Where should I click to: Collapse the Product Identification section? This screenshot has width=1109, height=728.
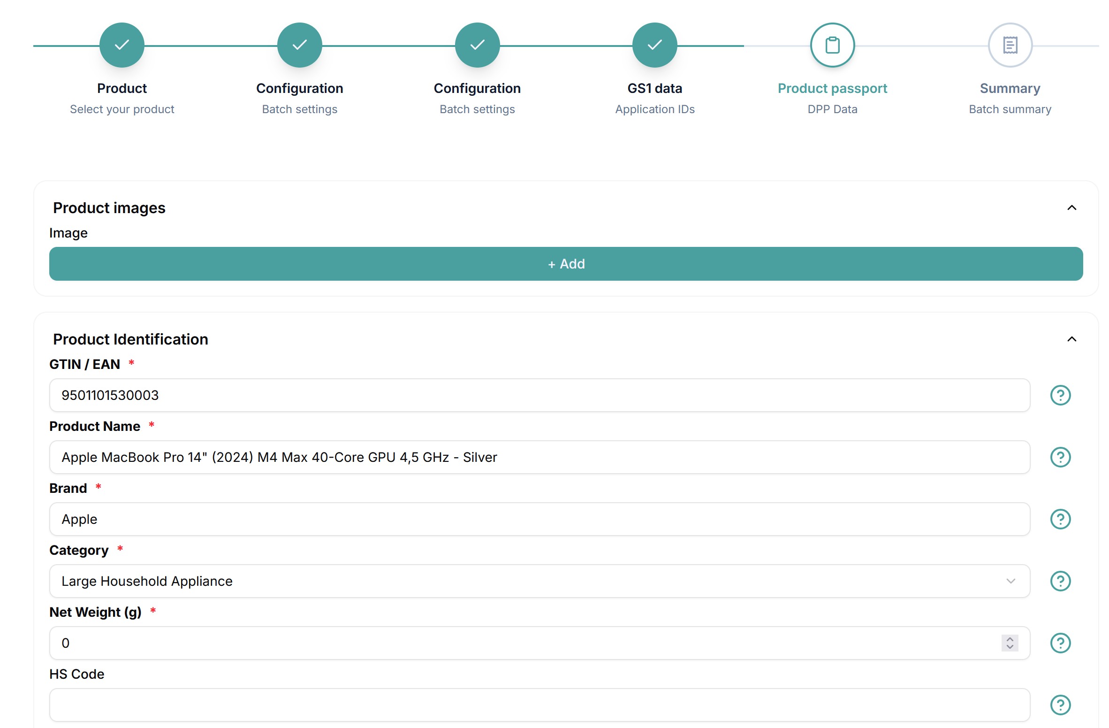coord(1071,339)
